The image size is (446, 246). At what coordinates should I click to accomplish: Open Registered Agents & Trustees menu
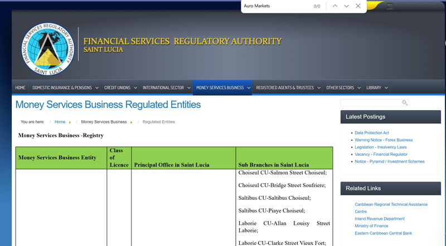(x=285, y=87)
